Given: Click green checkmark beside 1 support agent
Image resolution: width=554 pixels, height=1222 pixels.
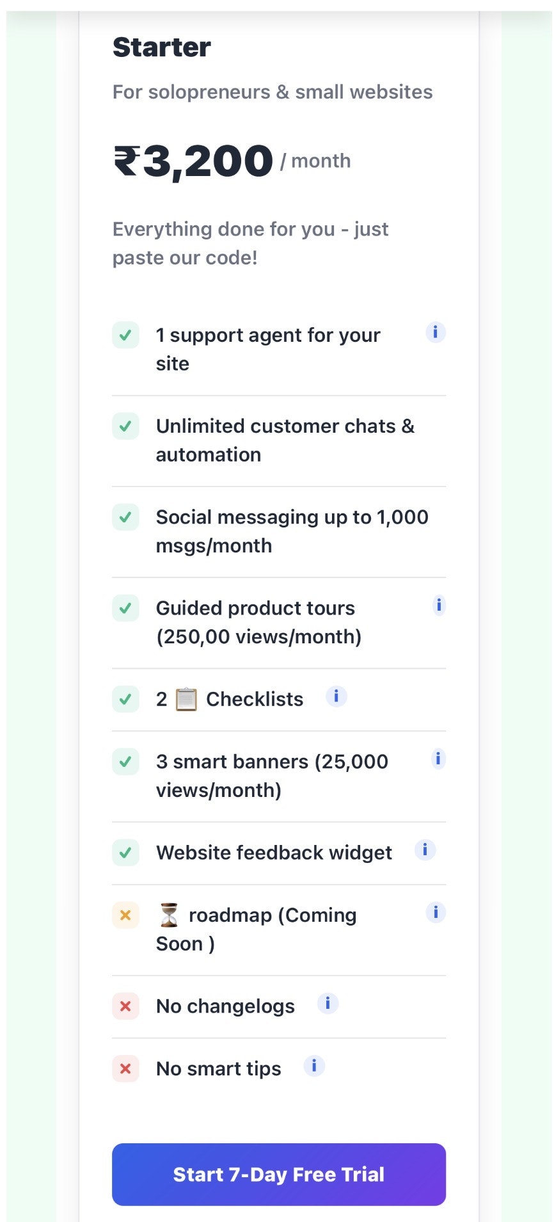Looking at the screenshot, I should [x=125, y=335].
